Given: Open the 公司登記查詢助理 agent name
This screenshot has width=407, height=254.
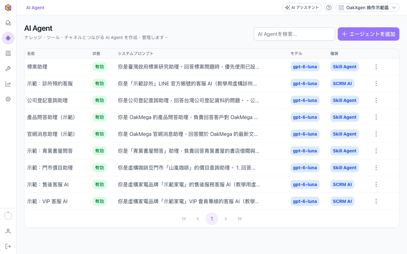Looking at the screenshot, I should coord(47,100).
